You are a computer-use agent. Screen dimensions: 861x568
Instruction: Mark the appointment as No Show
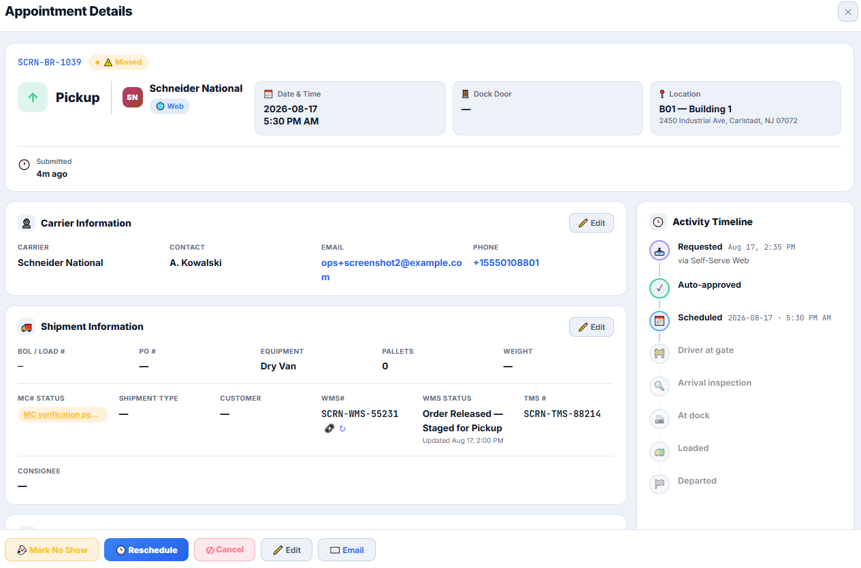click(x=52, y=550)
